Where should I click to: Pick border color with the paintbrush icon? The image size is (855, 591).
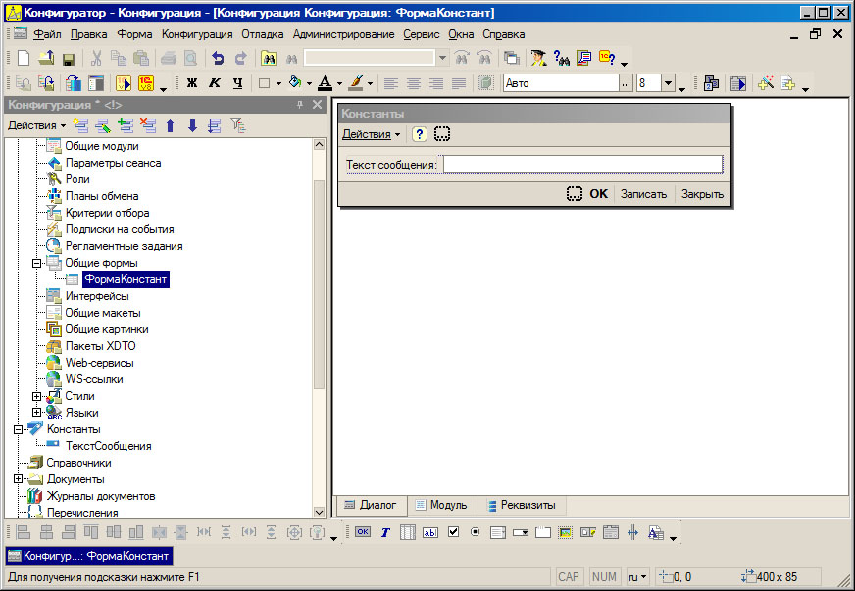tap(356, 83)
